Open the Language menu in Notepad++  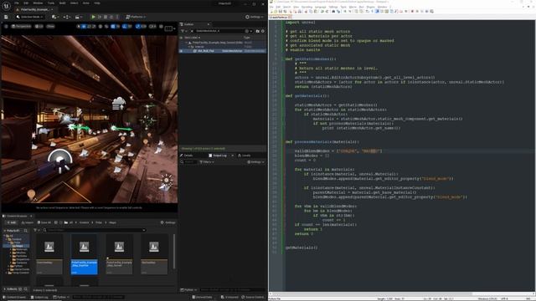tap(320, 7)
